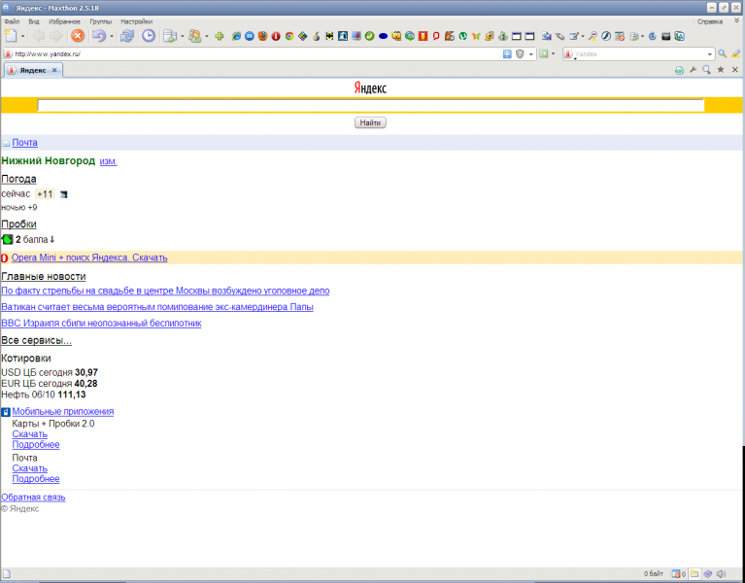The height and width of the screenshot is (583, 745).
Task: Click Подробнее under Карты + Пробки 2.0
Action: tap(36, 445)
